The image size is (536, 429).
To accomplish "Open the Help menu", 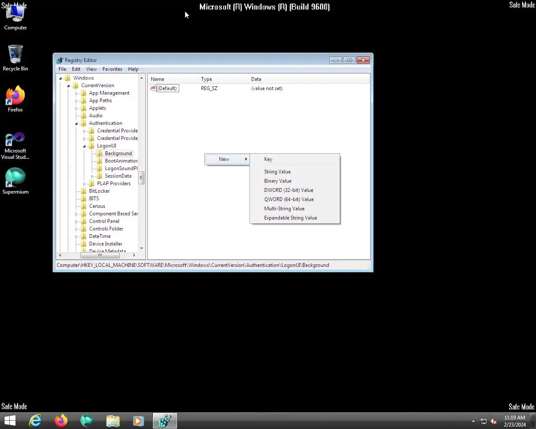I will [x=133, y=69].
